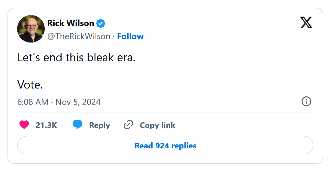
Task: Click the Nov 5, 2024 date text
Action: [x=78, y=102]
